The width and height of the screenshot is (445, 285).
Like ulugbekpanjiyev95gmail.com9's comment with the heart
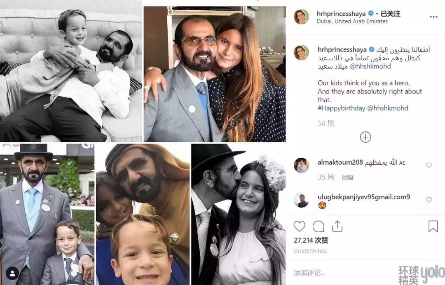(429, 200)
